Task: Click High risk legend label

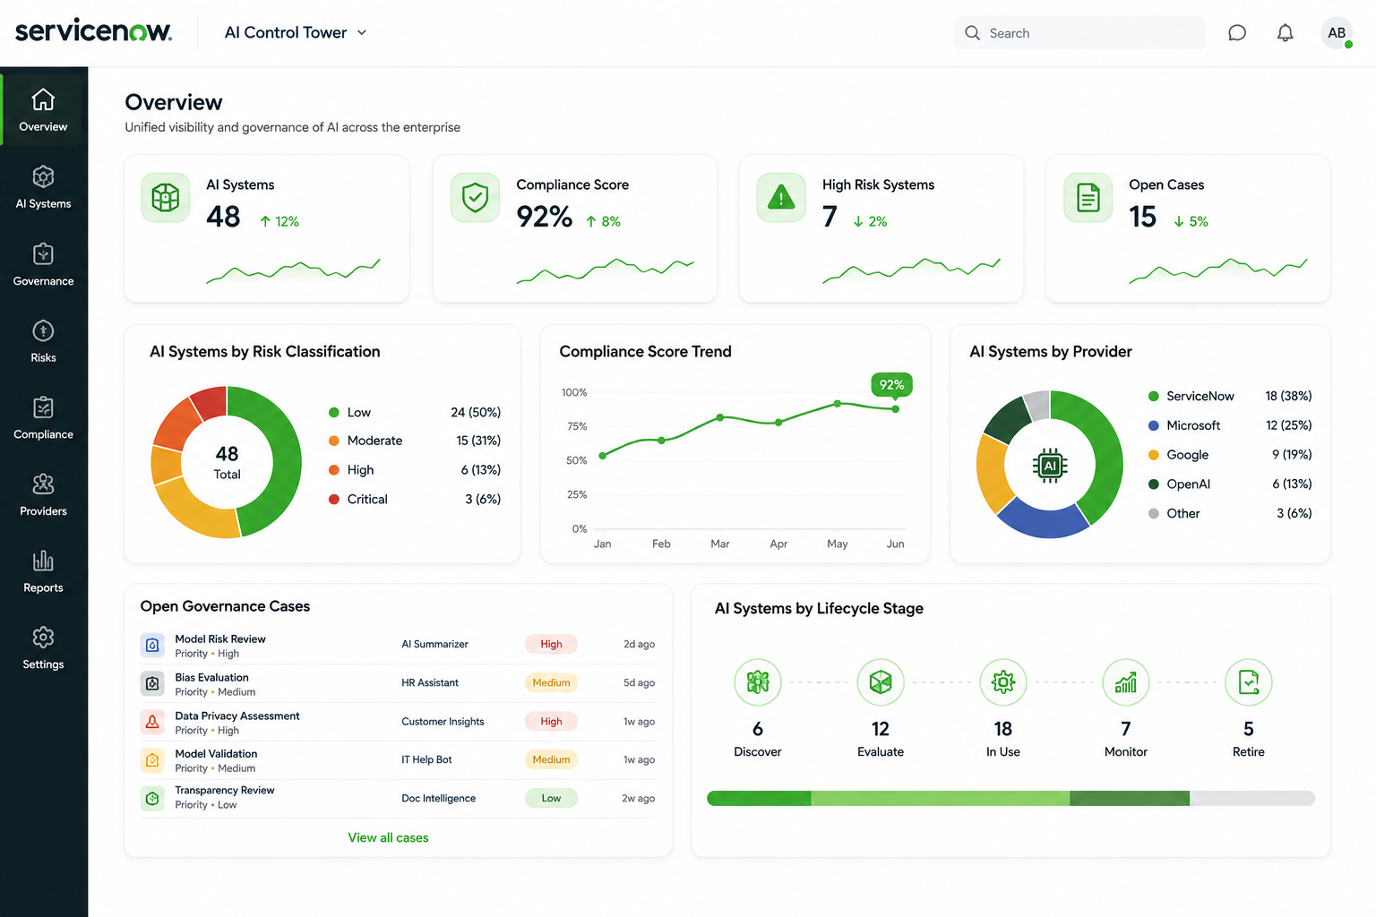Action: click(360, 470)
